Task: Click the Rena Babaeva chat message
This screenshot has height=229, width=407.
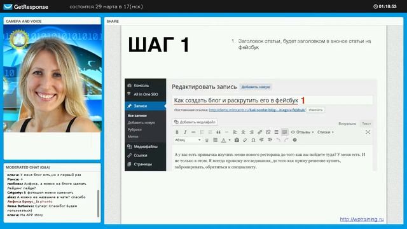Action: [42, 208]
